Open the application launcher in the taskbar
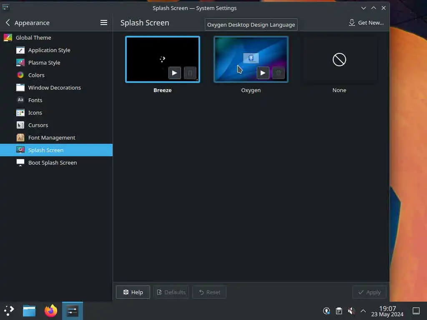 [x=9, y=311]
